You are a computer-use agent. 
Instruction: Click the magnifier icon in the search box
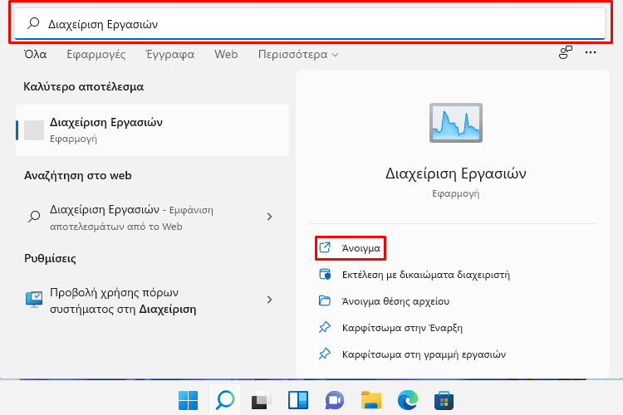coord(33,23)
